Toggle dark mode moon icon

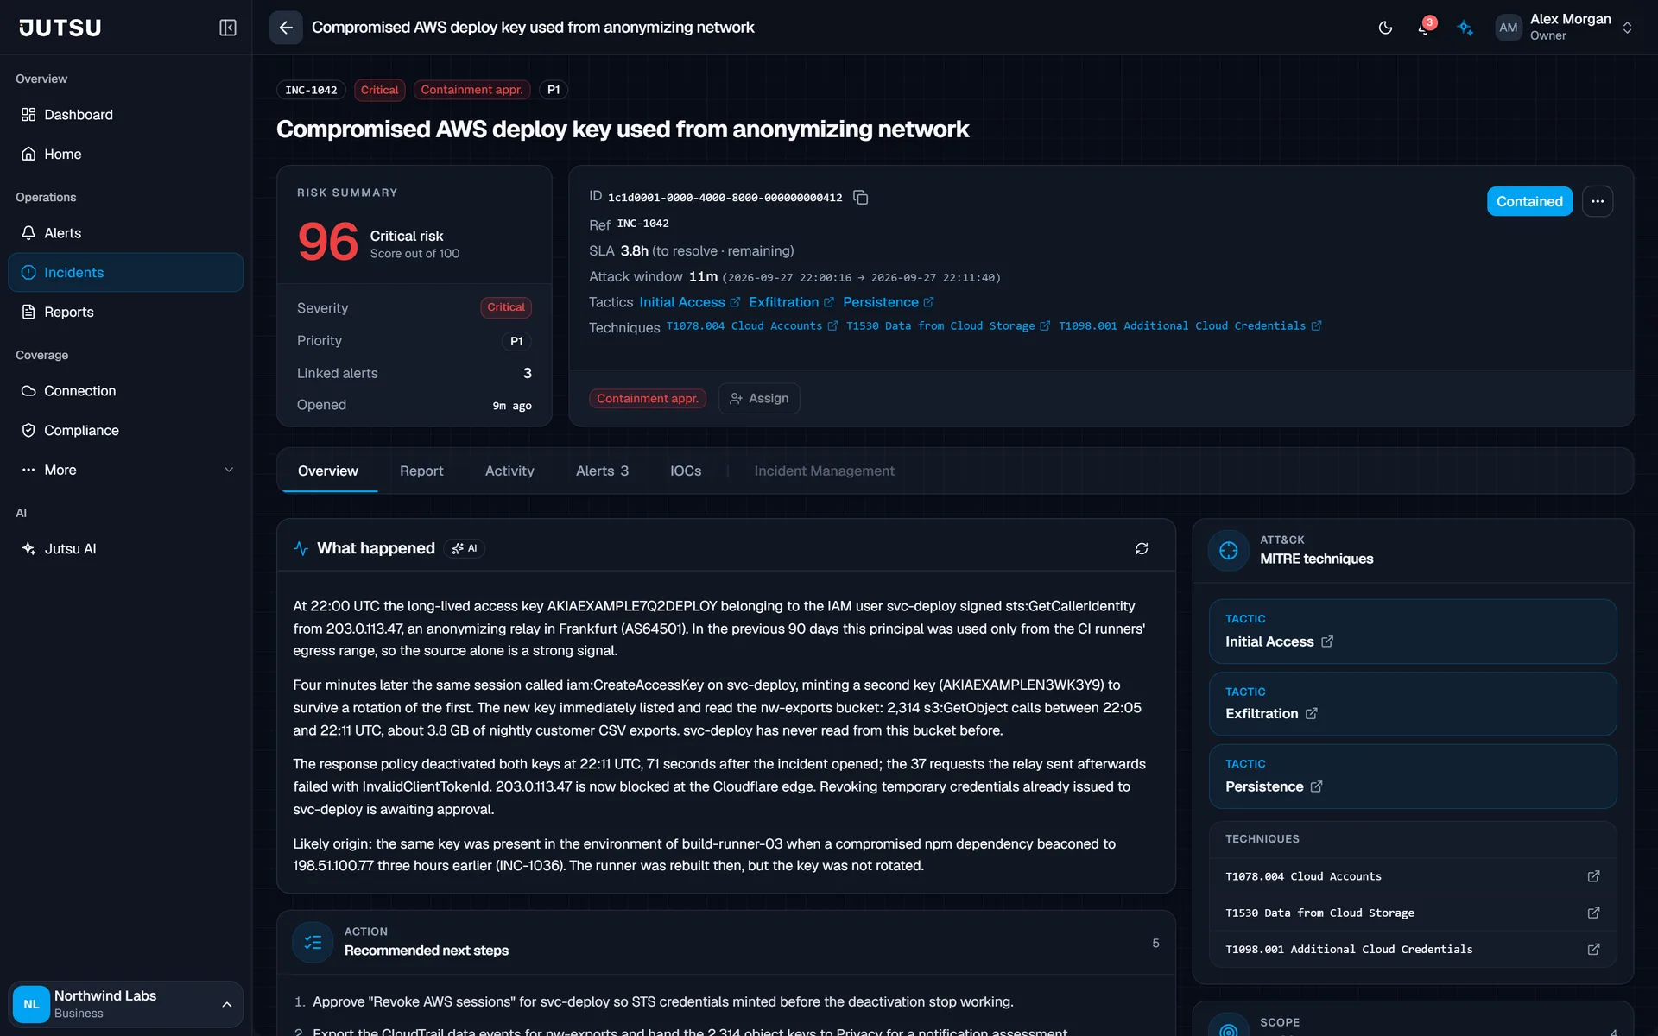point(1385,28)
